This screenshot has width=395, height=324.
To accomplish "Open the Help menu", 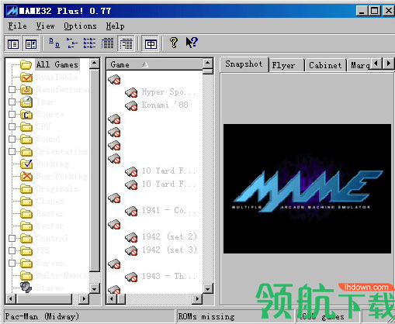I will point(115,26).
